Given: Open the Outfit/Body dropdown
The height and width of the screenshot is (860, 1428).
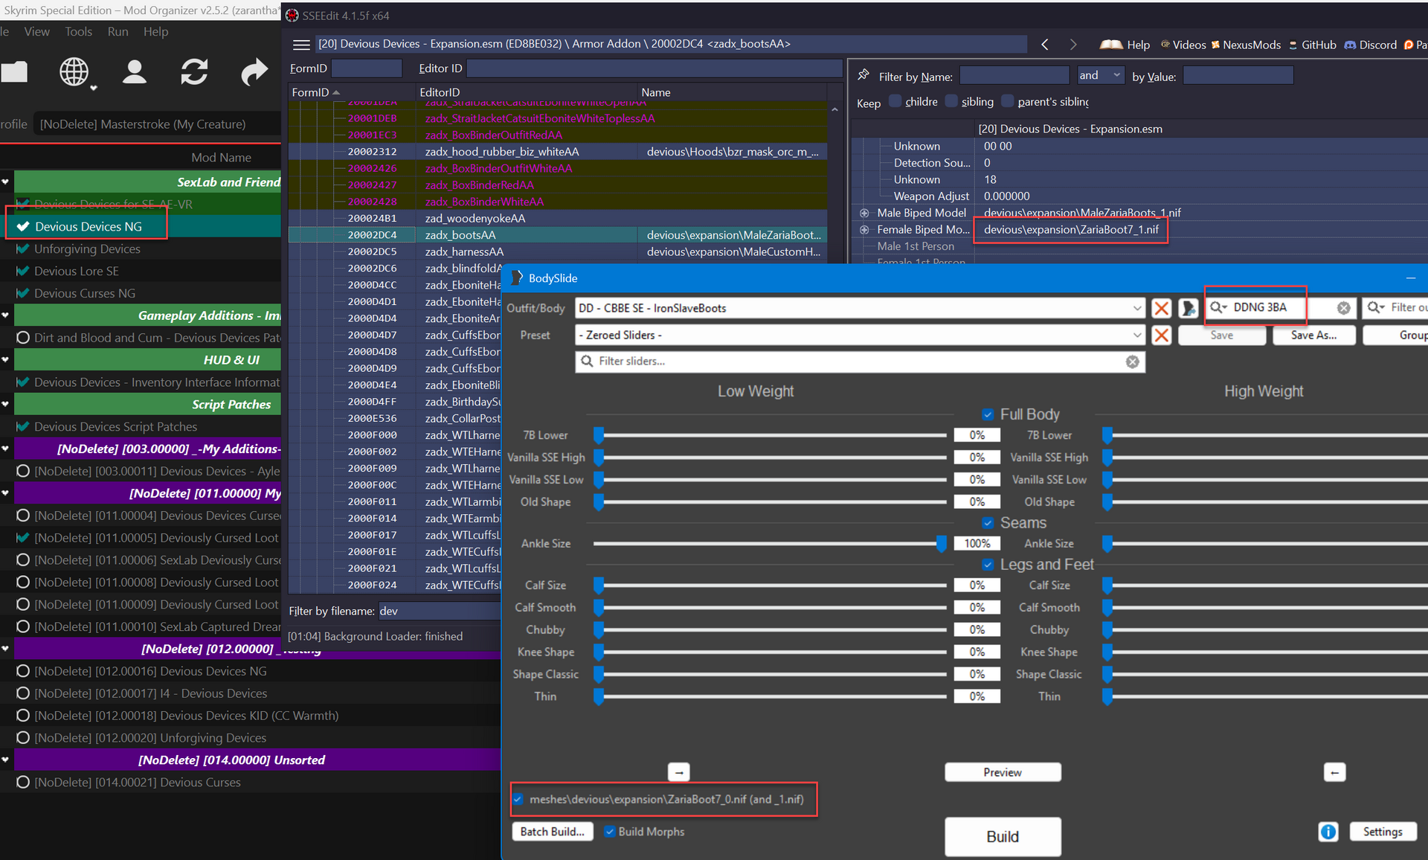Looking at the screenshot, I should (x=1137, y=308).
